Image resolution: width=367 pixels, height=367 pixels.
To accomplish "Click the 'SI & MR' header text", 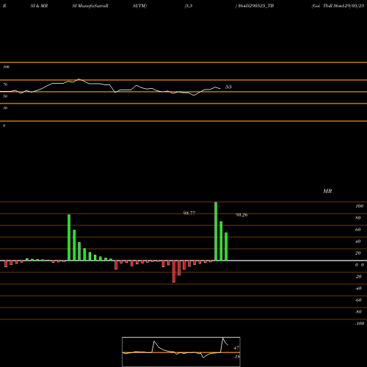I will (x=39, y=6).
